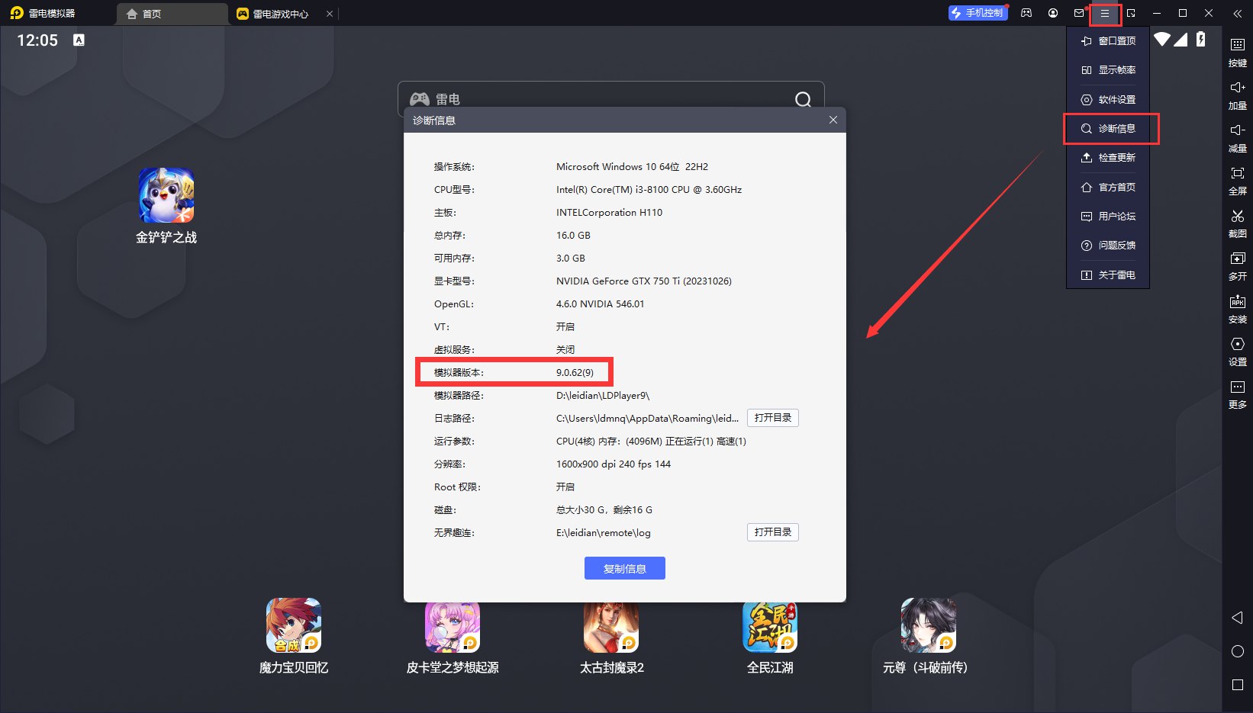
Task: Click the Wi-Fi status icon
Action: tap(1162, 39)
